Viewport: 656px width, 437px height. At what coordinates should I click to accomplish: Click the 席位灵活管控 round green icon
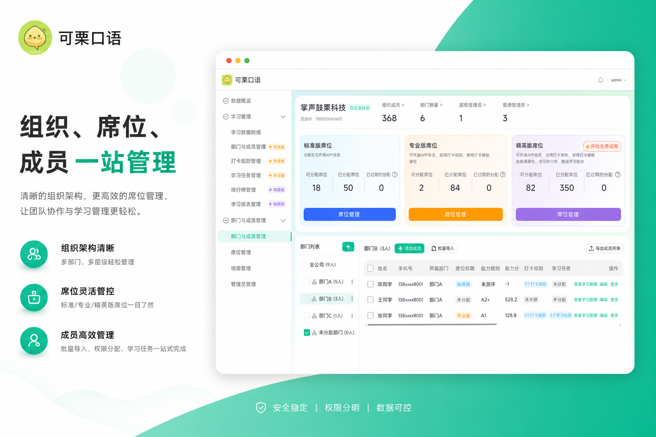tap(34, 297)
